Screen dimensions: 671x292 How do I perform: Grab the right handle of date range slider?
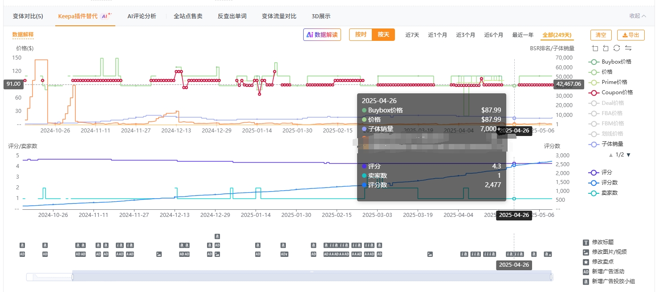click(x=551, y=277)
